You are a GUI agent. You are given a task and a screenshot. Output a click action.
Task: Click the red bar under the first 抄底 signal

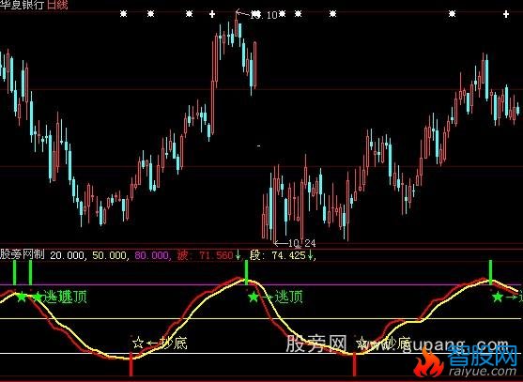tap(131, 366)
